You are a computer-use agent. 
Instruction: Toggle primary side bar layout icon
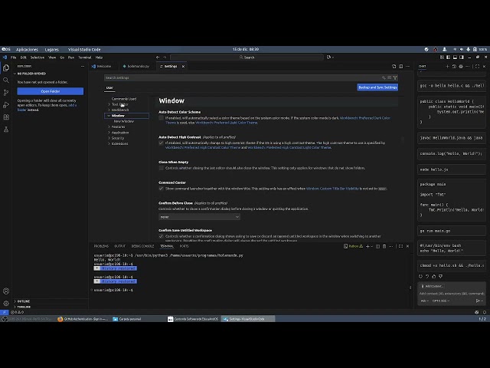pos(449,58)
